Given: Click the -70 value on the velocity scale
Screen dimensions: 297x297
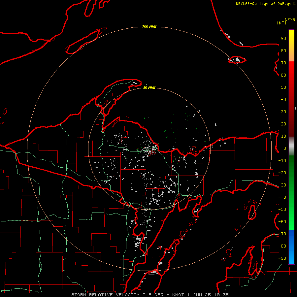Looking at the screenshot, I should [282, 234].
